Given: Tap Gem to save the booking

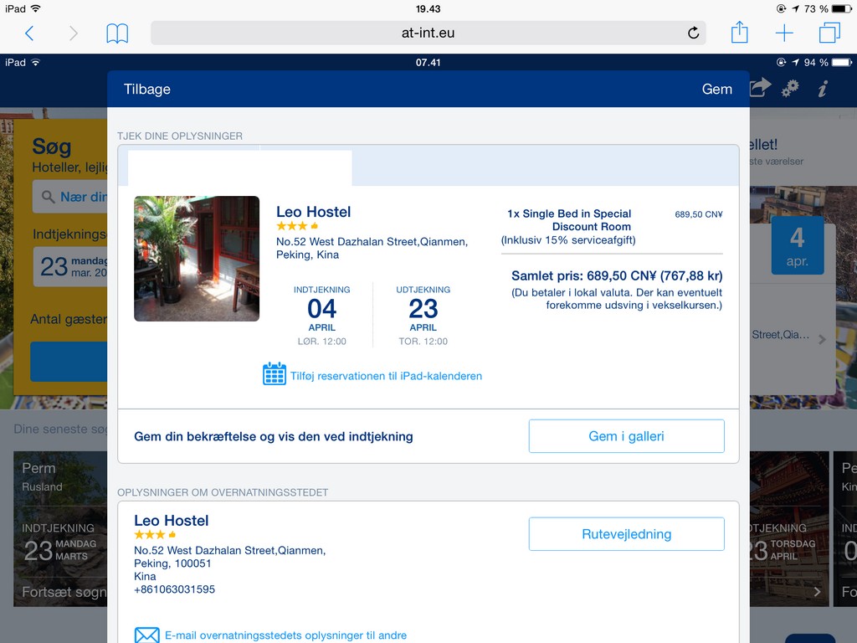Looking at the screenshot, I should point(716,89).
